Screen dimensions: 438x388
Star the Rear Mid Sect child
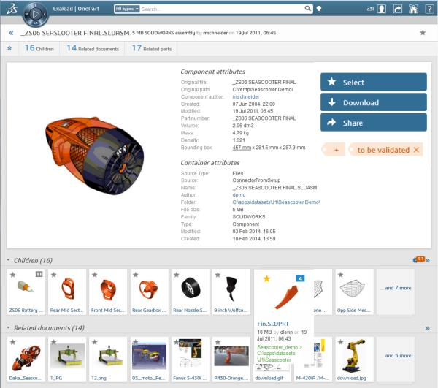(x=54, y=275)
